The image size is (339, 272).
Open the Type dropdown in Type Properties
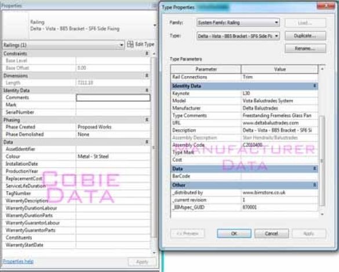238,36
